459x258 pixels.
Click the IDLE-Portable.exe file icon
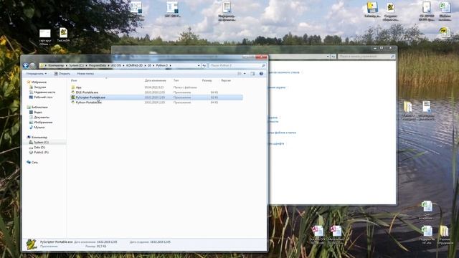(x=73, y=92)
